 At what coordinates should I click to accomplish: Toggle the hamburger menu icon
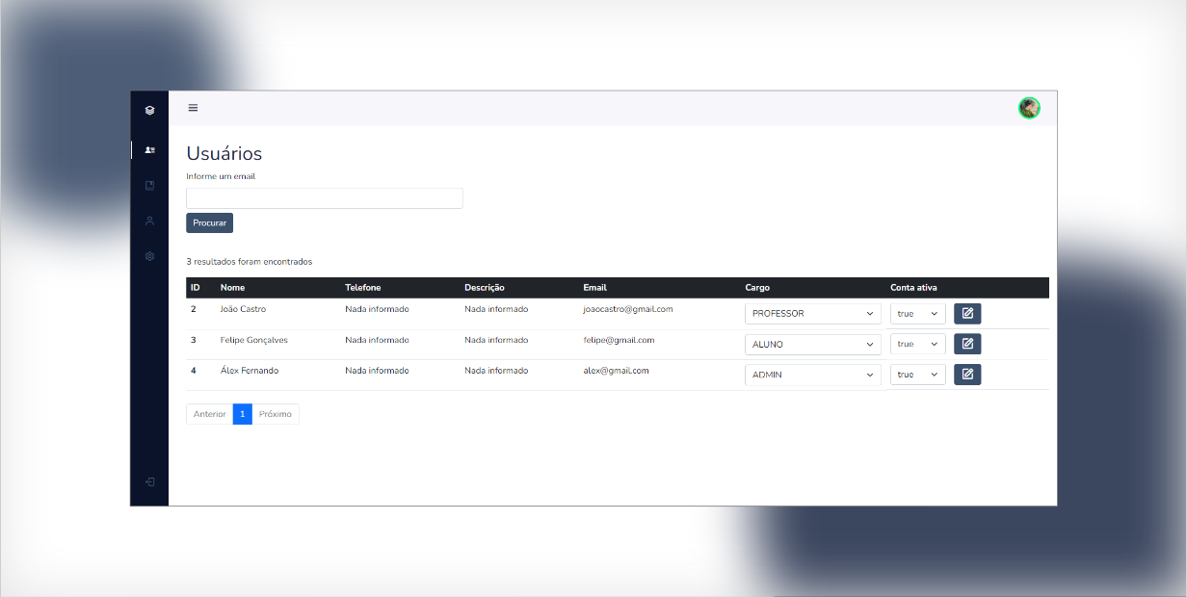[193, 108]
